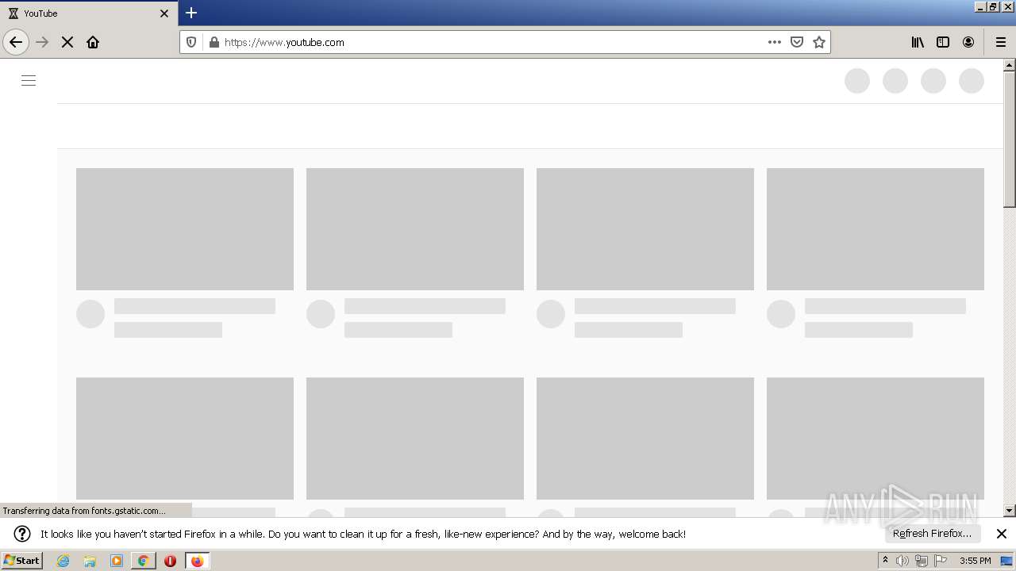This screenshot has height=571, width=1016.
Task: Select Firefox taskbar button
Action: tap(197, 561)
